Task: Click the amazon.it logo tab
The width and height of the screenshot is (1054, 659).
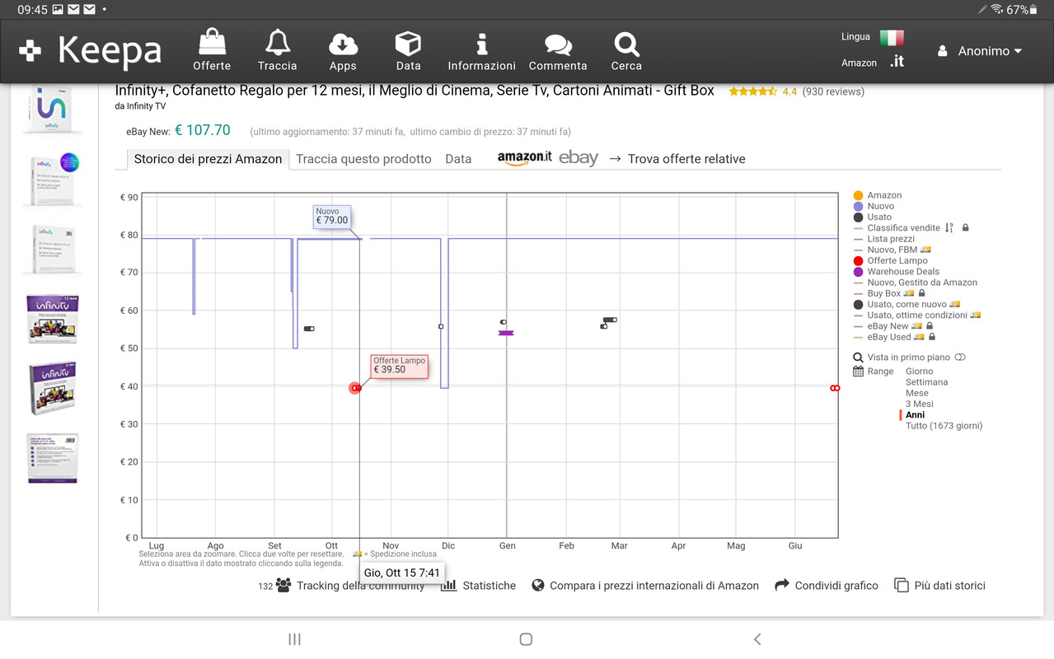Action: pyautogui.click(x=524, y=158)
